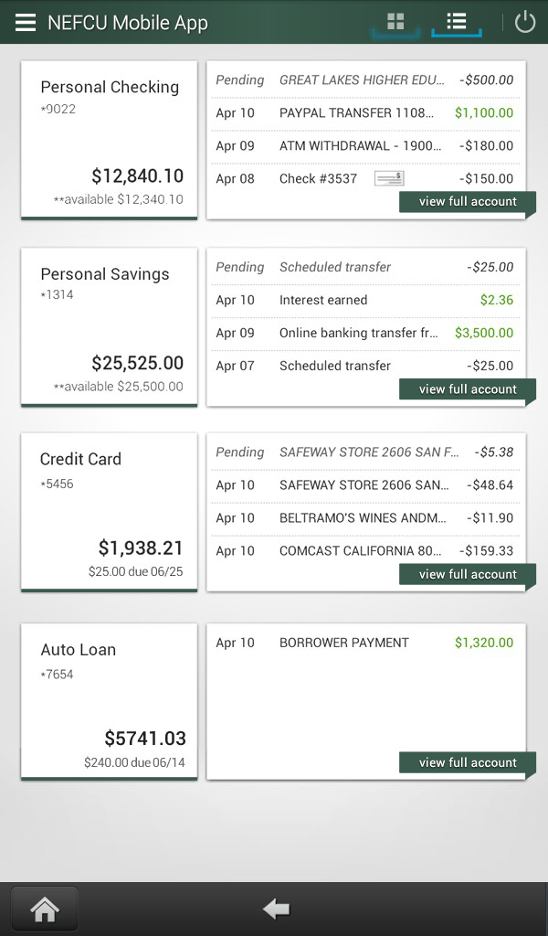This screenshot has height=936, width=548.
Task: Go back using the arrow icon
Action: (x=275, y=908)
